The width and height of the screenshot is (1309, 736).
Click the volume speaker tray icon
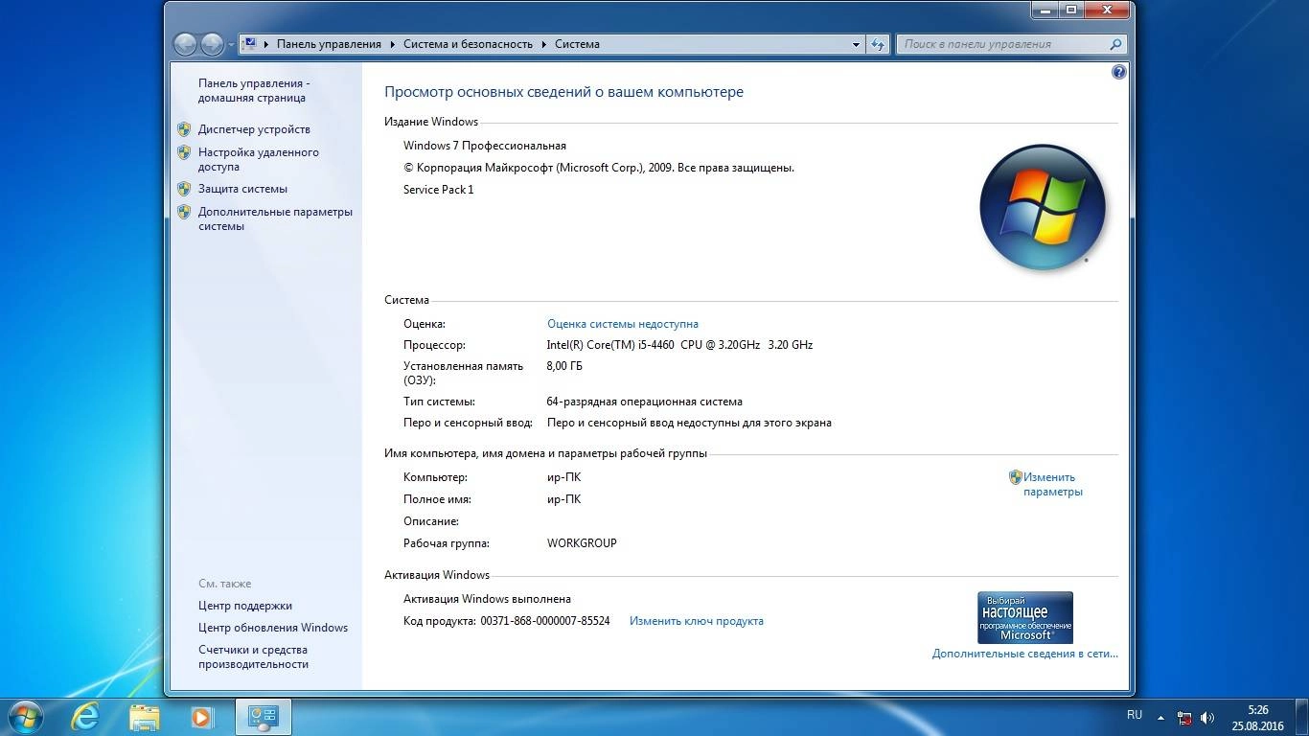tap(1207, 717)
